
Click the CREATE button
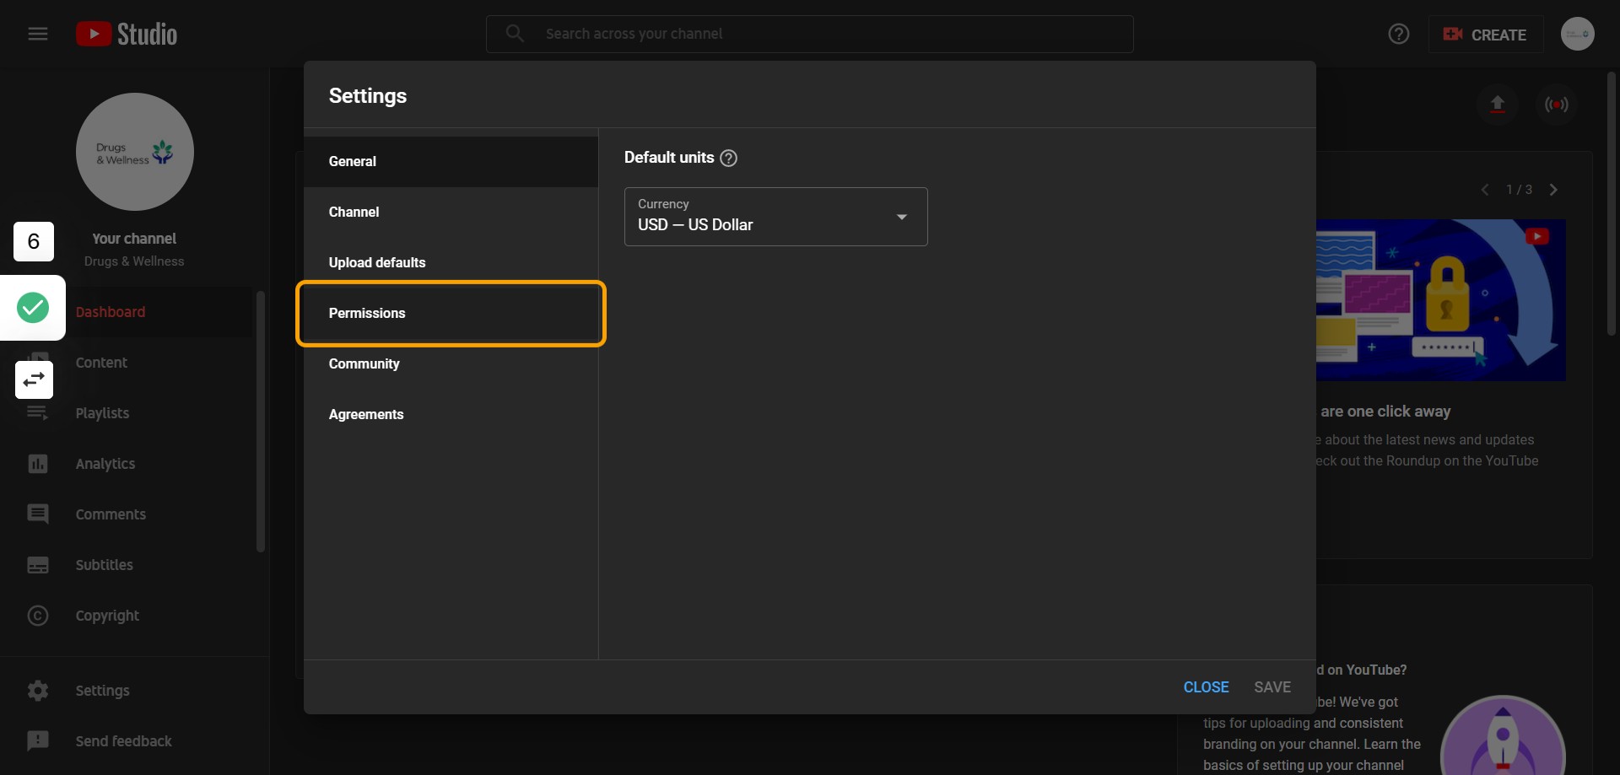[1486, 35]
